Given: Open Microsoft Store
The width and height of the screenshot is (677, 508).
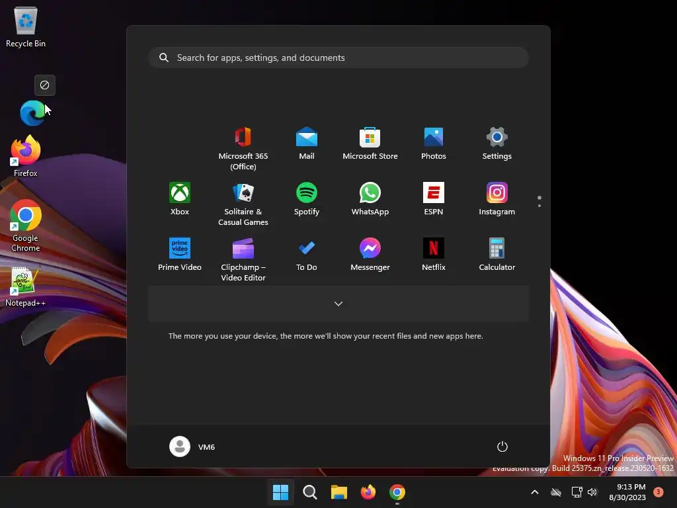Looking at the screenshot, I should click(x=370, y=143).
